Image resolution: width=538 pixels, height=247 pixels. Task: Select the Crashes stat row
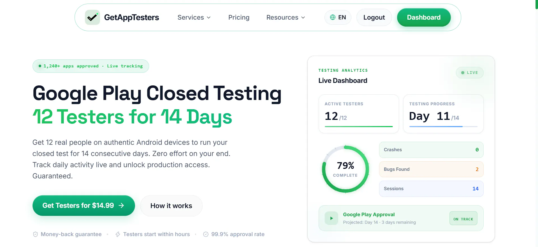[431, 150]
